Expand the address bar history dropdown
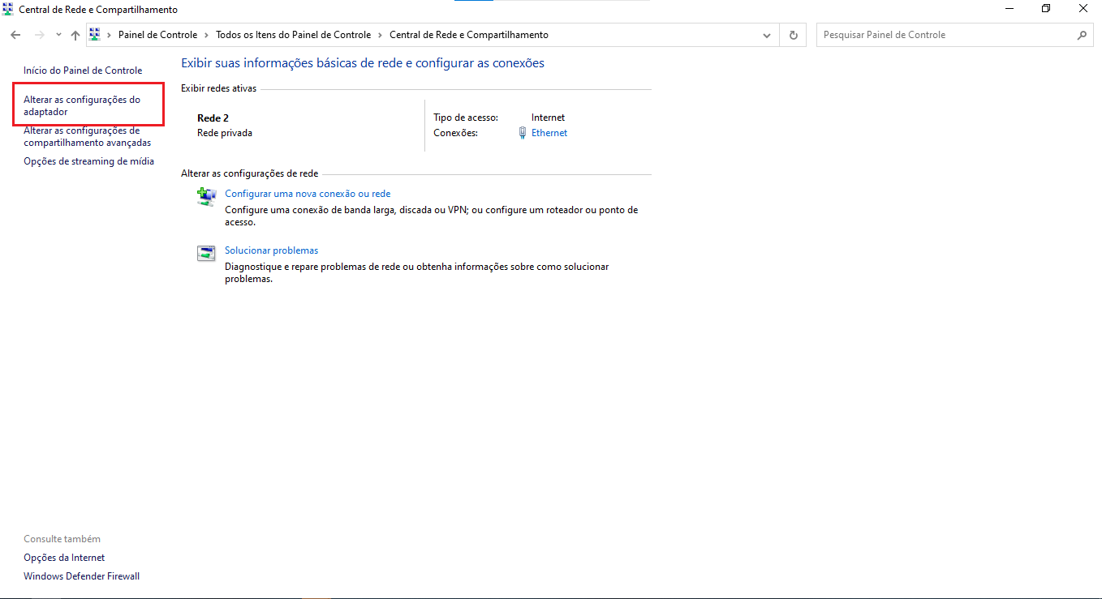Image resolution: width=1102 pixels, height=599 pixels. click(767, 35)
